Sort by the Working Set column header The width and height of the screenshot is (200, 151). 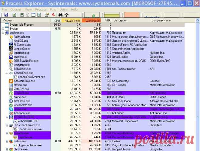pyautogui.click(x=92, y=21)
